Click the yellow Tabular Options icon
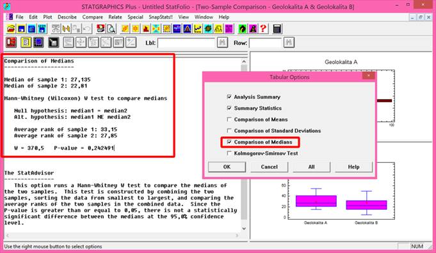The image size is (436, 253). [26, 42]
